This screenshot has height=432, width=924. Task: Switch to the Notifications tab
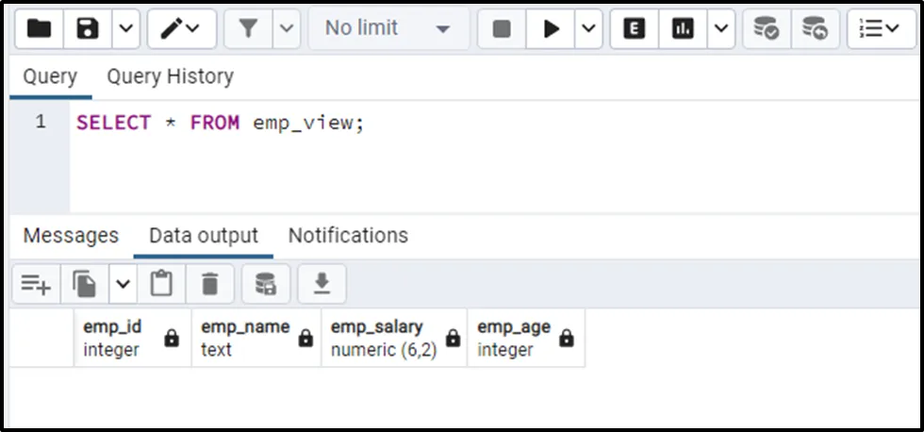[348, 235]
